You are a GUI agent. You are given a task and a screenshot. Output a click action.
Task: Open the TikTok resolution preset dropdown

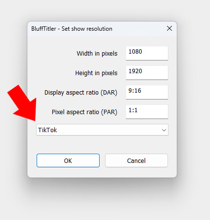(102, 130)
